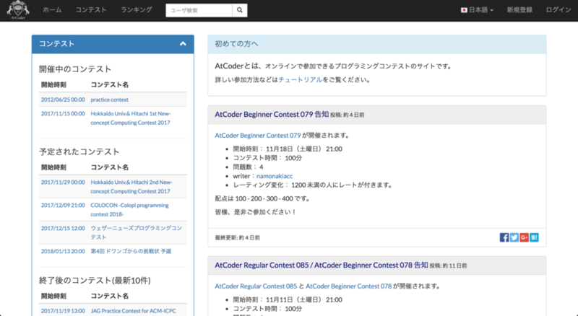Open the practice contest link
Viewport: 578px width, 316px height.
(x=110, y=100)
